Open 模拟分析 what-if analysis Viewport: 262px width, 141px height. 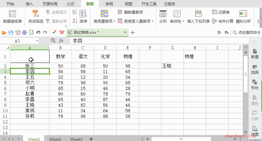click(x=243, y=17)
